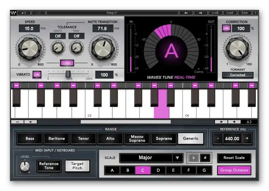
Task: Click the Speed value field 15.0
Action: 29,28
